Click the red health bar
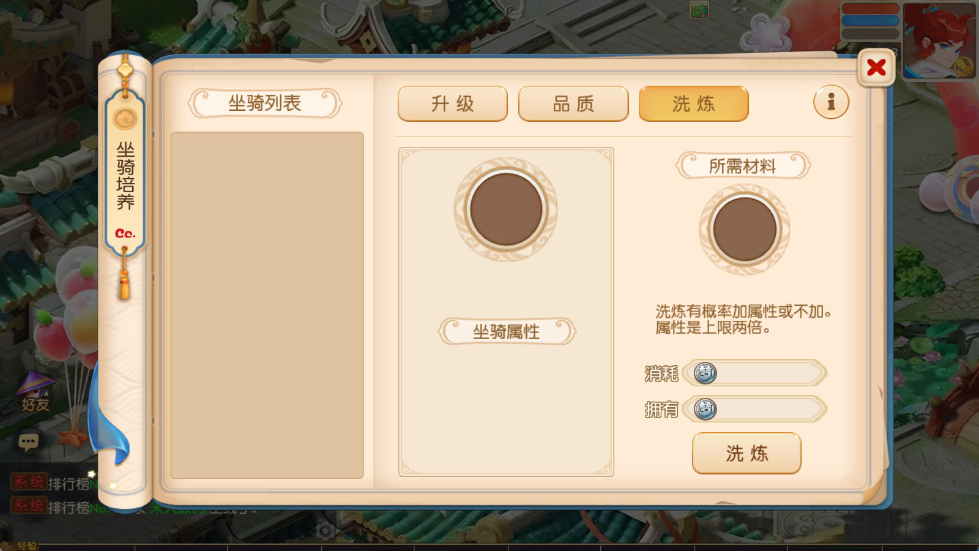 (x=870, y=9)
